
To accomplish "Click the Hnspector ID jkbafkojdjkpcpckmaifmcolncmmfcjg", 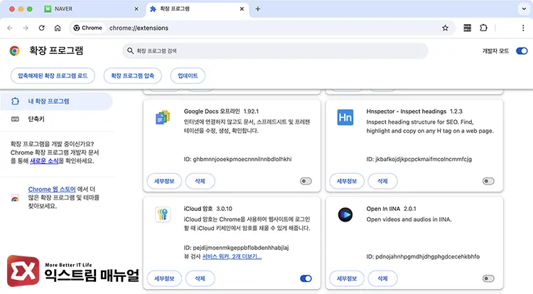I will pos(419,159).
